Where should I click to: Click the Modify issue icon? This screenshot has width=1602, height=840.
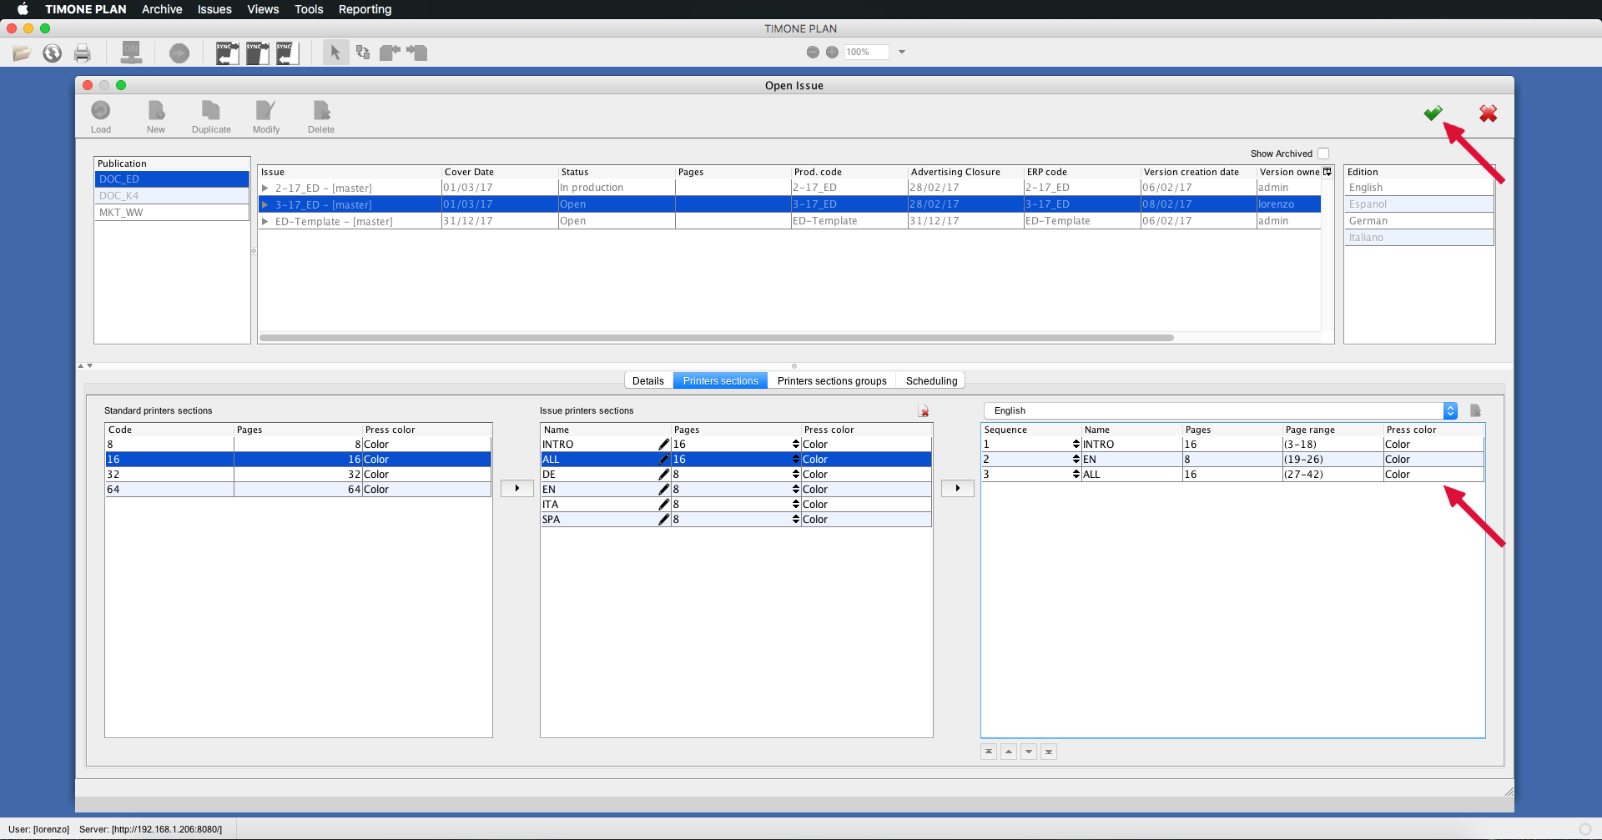[x=265, y=110]
